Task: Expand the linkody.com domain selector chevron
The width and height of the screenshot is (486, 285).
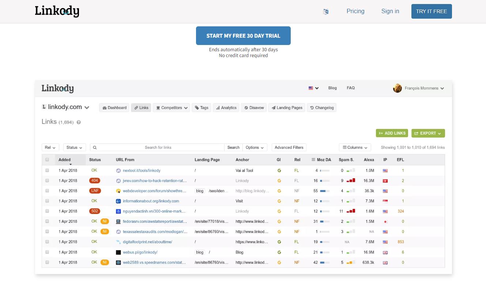Action: tap(87, 108)
